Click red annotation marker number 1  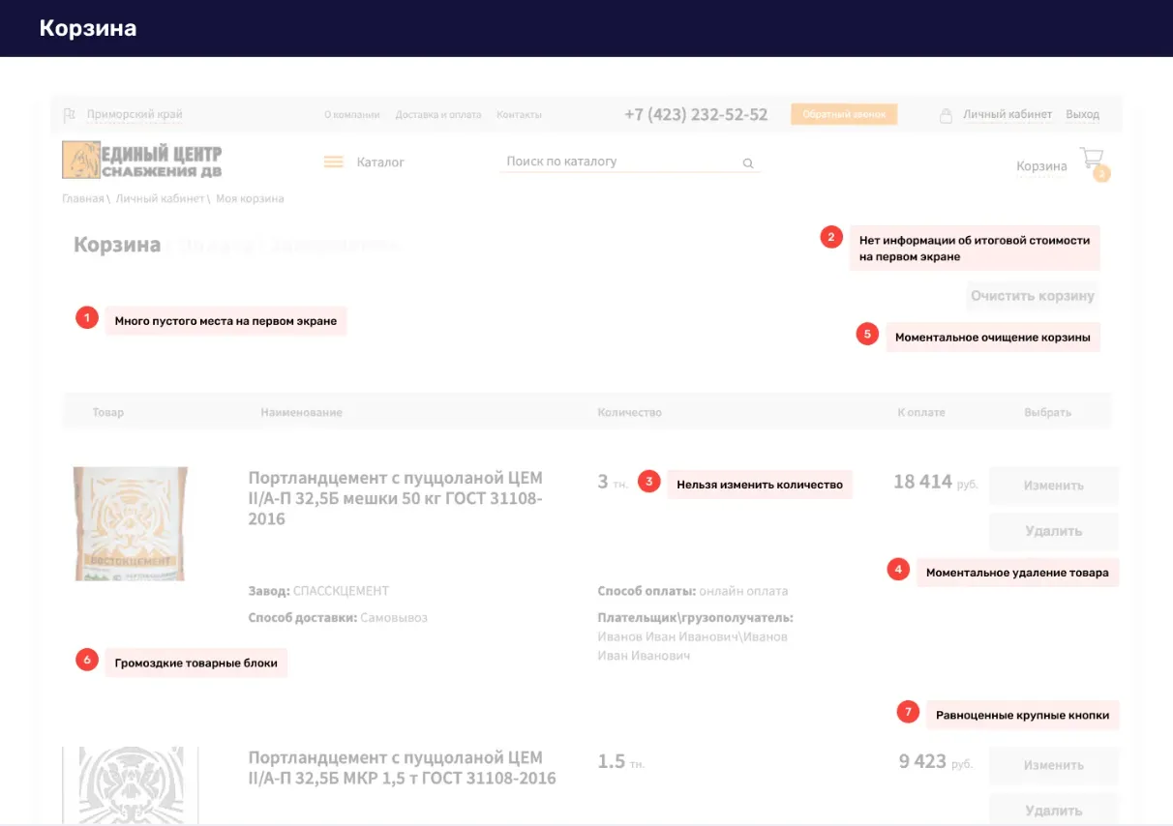(86, 316)
